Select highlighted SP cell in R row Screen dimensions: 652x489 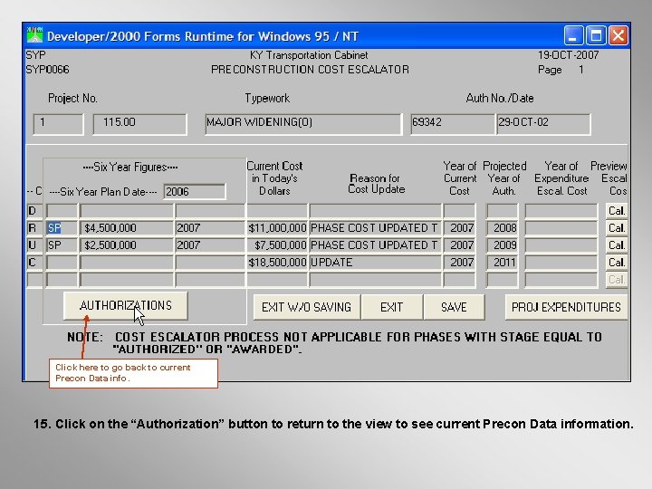click(62, 228)
